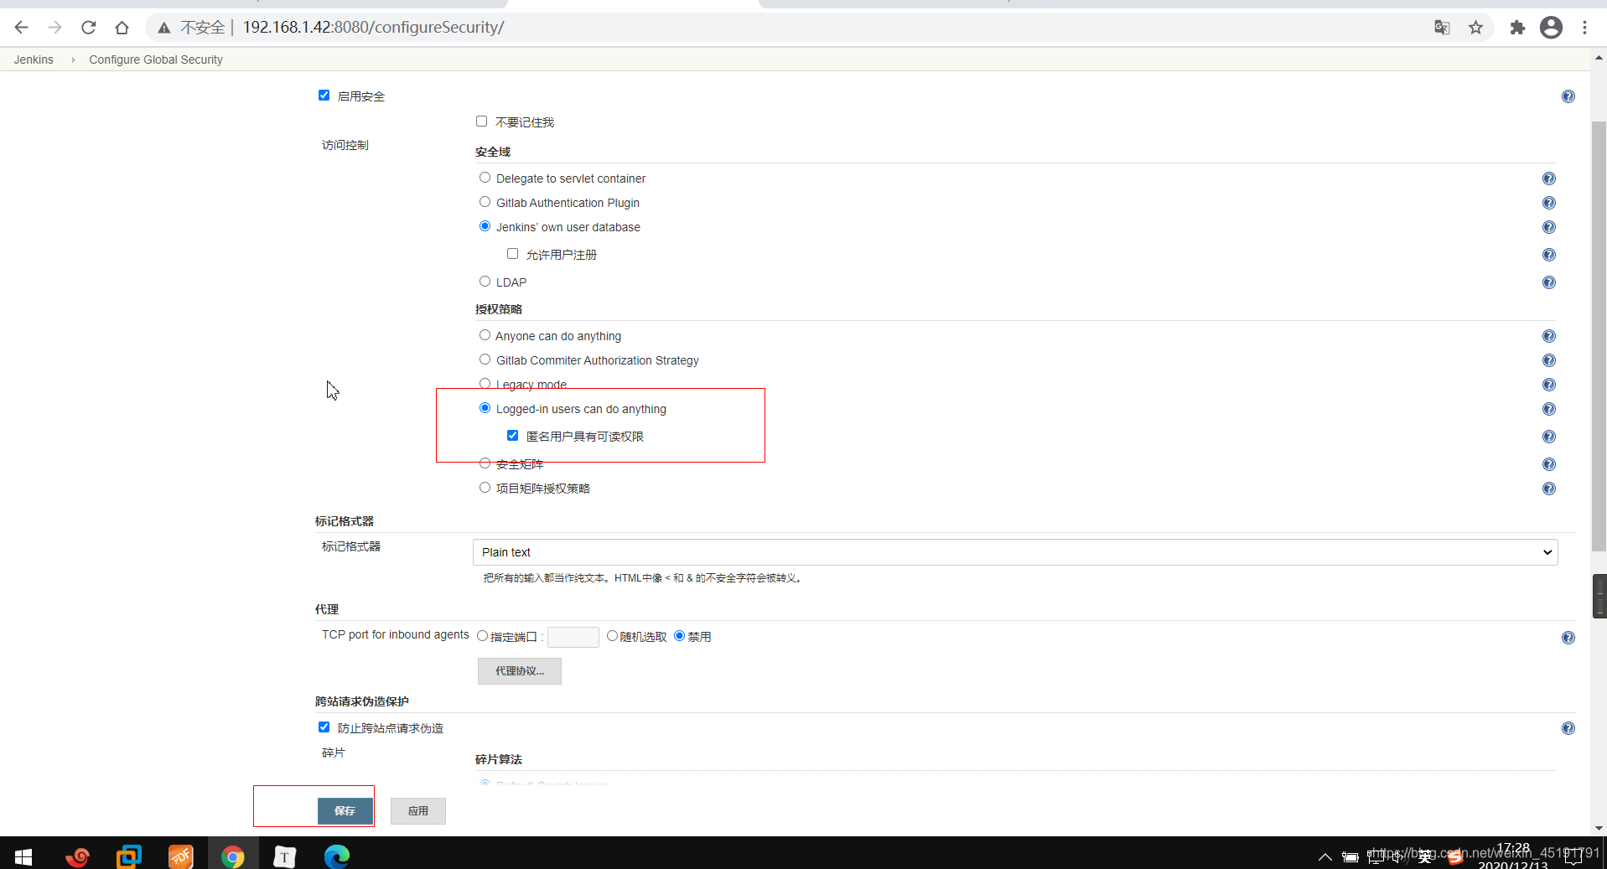Open help for Legacy mode
This screenshot has width=1607, height=869.
coord(1549,385)
